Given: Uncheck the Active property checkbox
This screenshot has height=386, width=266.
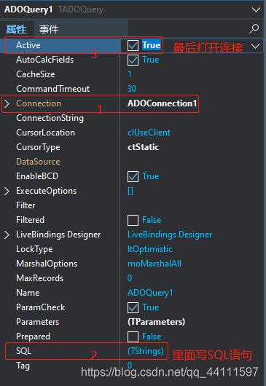Looking at the screenshot, I should pos(133,46).
